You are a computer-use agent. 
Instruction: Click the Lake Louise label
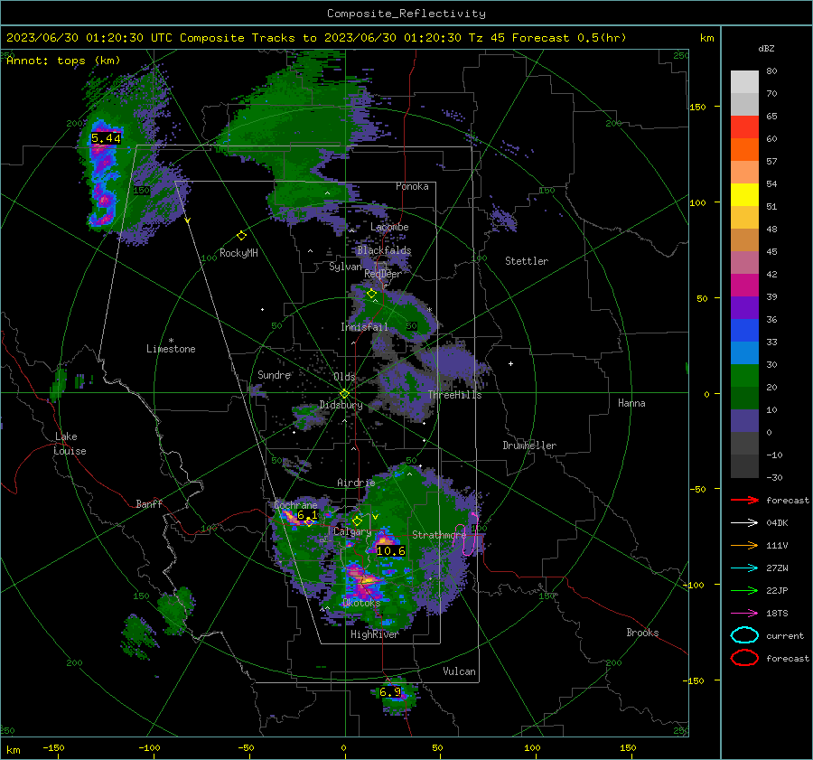coord(70,444)
